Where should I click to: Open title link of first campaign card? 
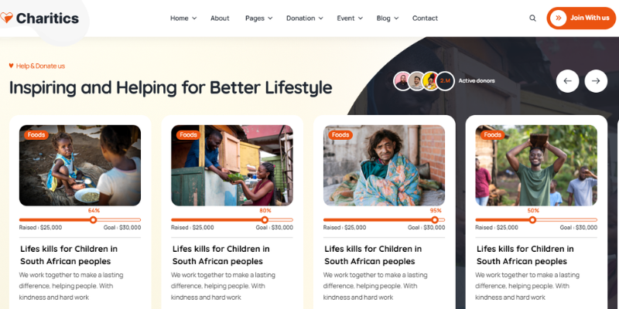69,255
